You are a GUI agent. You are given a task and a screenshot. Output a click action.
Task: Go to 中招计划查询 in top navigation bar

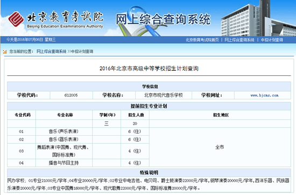click(272, 40)
